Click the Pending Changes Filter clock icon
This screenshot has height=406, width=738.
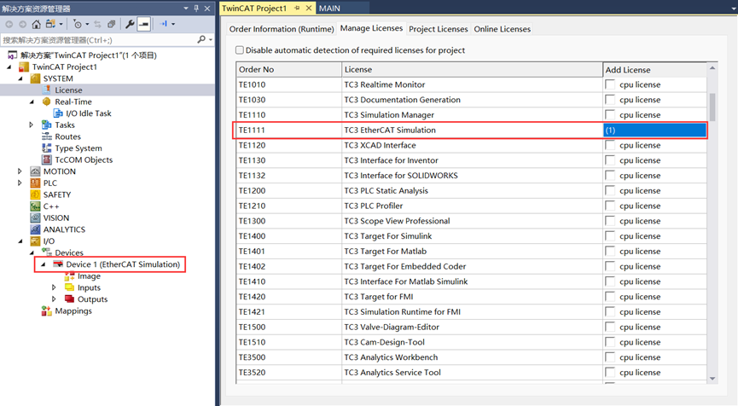click(x=78, y=24)
